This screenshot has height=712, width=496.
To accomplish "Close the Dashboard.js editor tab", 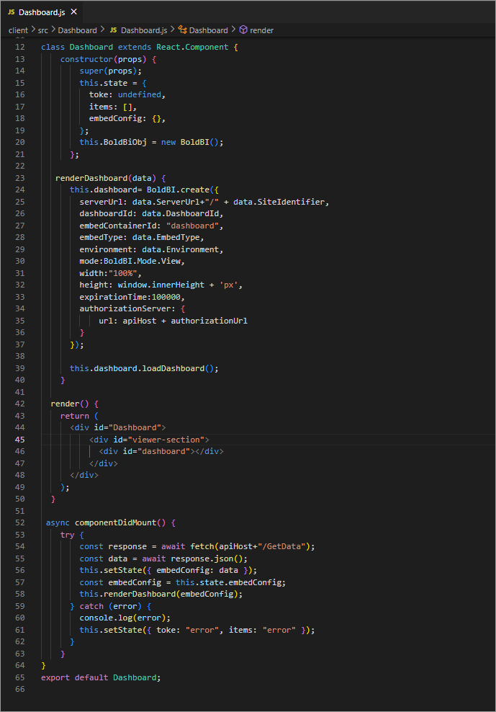I will [74, 12].
